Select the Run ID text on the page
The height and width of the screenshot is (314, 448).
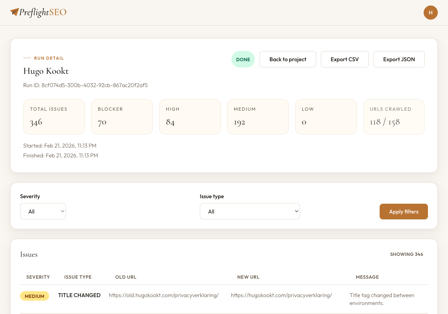click(x=85, y=85)
